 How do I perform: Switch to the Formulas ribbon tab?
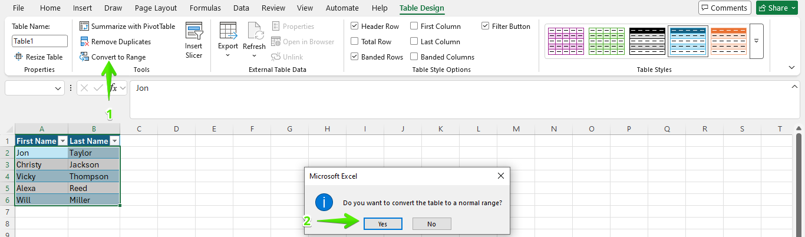[x=205, y=8]
